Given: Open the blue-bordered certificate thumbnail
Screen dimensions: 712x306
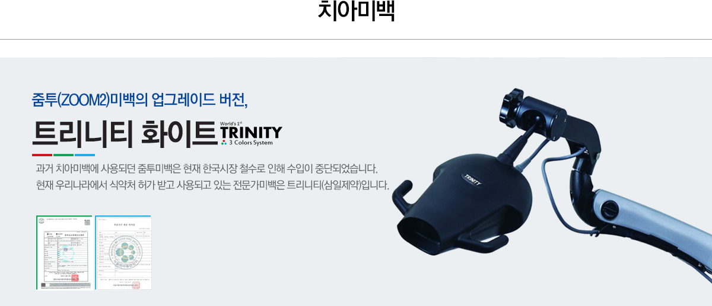Looking at the screenshot, I should [123, 253].
